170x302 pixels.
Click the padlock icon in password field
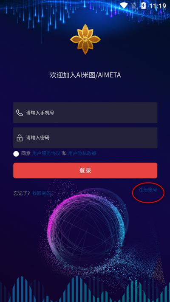20,138
